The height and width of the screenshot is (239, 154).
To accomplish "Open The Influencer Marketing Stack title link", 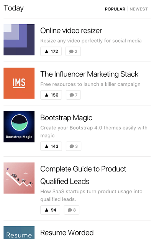I will pyautogui.click(x=89, y=74).
